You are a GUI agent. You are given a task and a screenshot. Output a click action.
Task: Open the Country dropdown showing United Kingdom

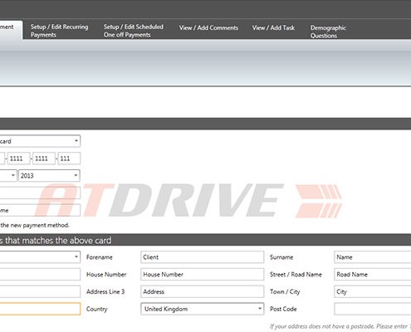click(x=202, y=309)
